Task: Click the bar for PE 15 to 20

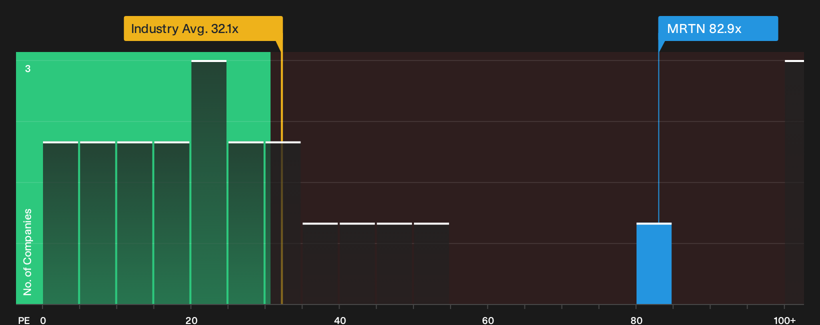Action: (x=172, y=223)
